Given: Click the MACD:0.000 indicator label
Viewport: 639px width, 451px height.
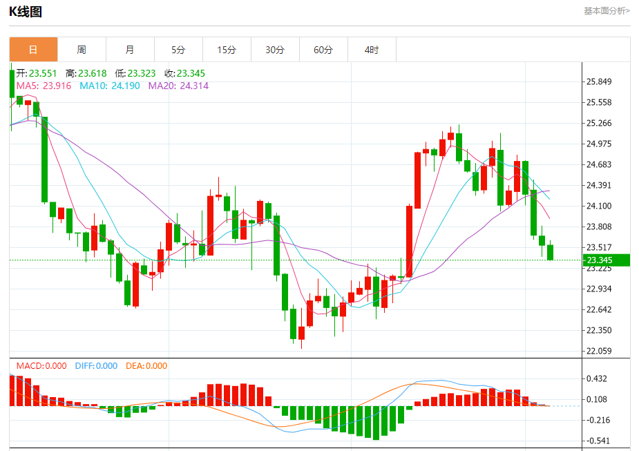Looking at the screenshot, I should (41, 366).
